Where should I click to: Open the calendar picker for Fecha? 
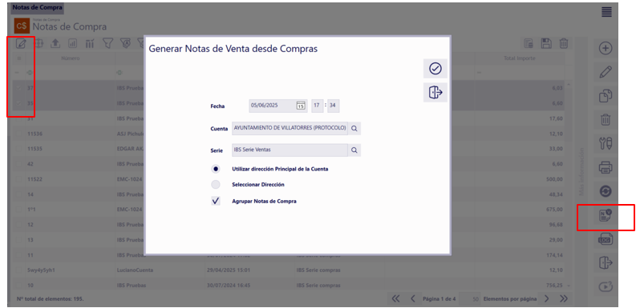coord(301,106)
